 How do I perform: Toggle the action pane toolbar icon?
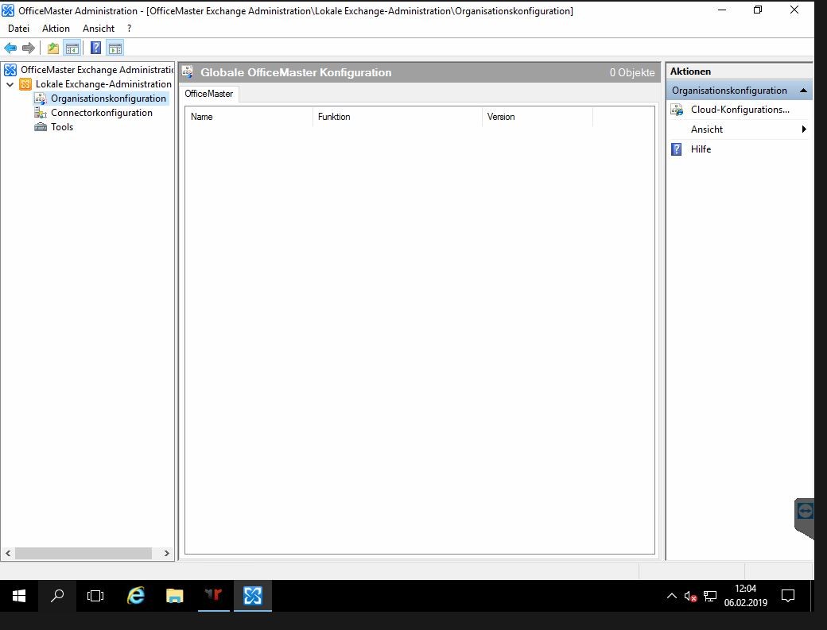(115, 48)
